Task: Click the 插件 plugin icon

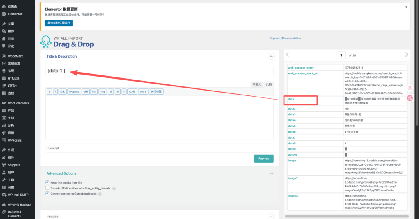Action: click(x=4, y=157)
